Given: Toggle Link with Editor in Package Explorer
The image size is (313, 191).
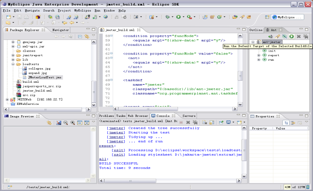Looking at the screenshot, I should [87, 37].
